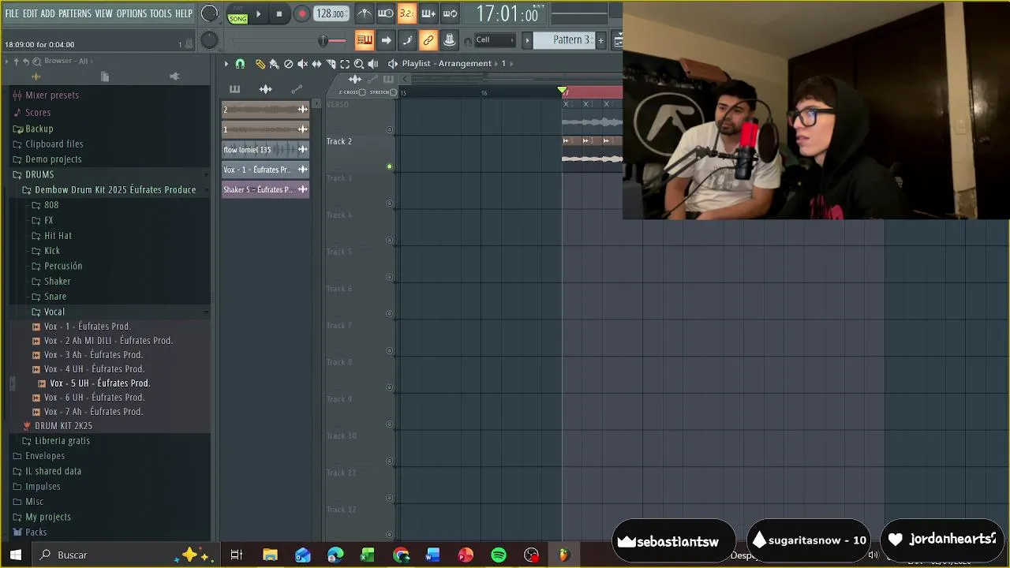The image size is (1010, 568).
Task: Select the Select tool
Action: coord(345,64)
